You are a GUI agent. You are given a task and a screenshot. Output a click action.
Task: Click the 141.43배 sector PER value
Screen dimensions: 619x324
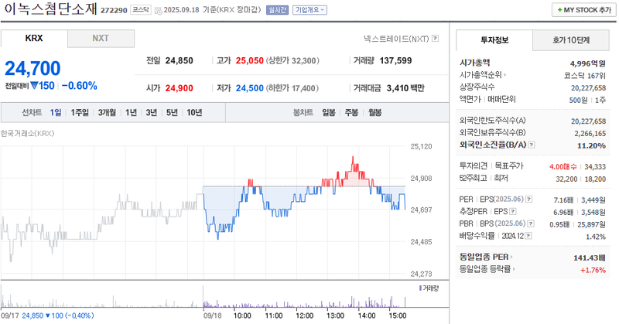tap(590, 258)
